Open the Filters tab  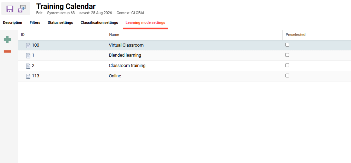(35, 22)
